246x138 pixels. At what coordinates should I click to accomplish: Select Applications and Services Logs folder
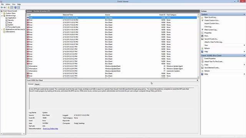tap(15, 30)
